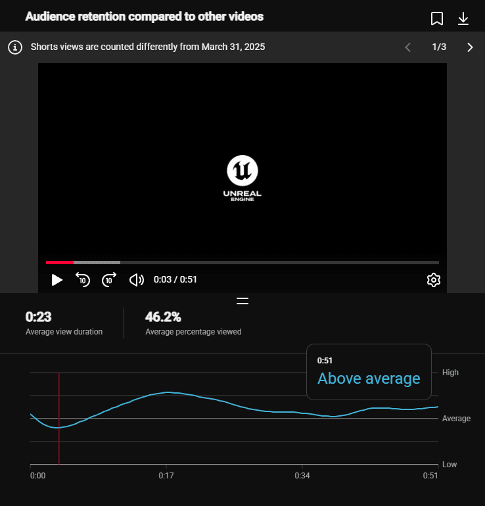Viewport: 485px width, 506px height.
Task: Mute the video volume speaker icon
Action: click(137, 280)
